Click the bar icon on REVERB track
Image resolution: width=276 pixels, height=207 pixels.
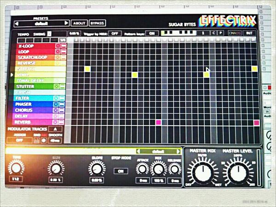point(61,122)
